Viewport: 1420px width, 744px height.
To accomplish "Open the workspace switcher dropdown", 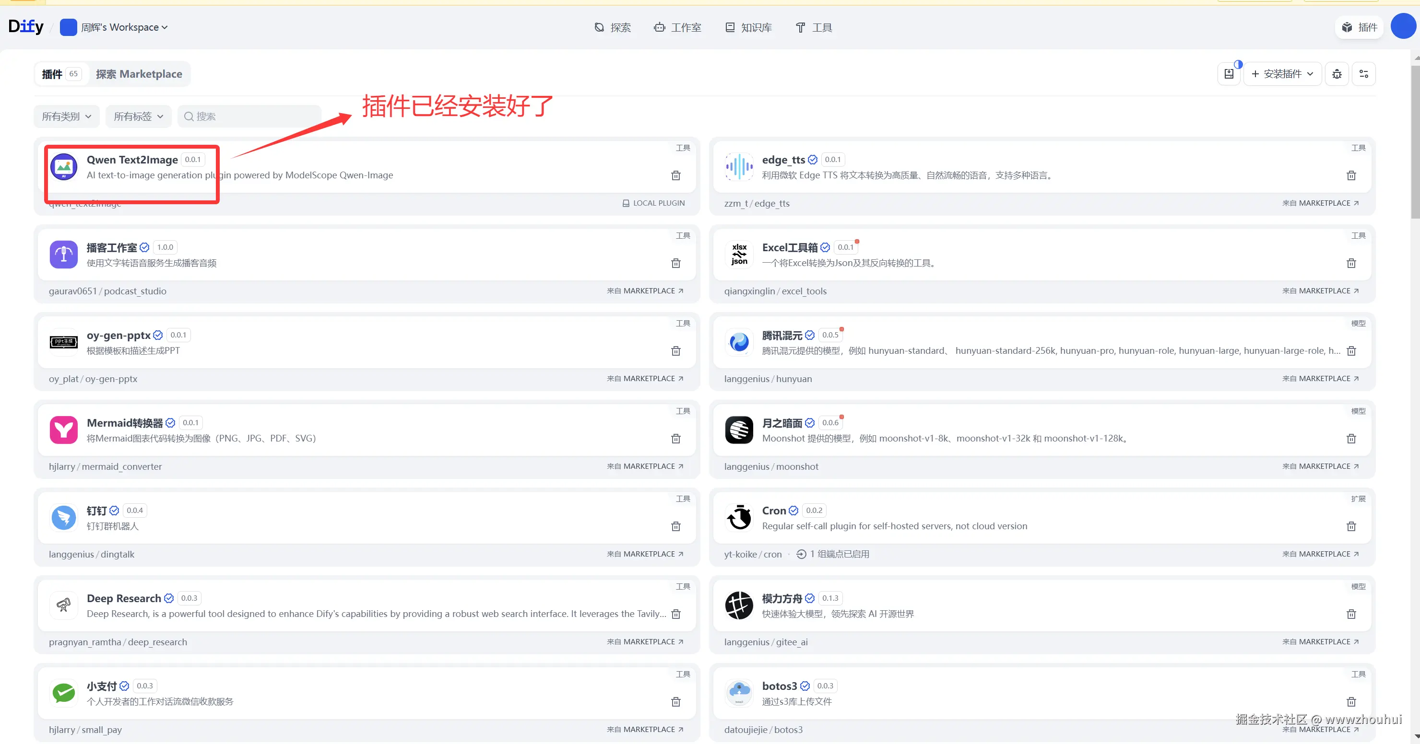I will click(x=114, y=27).
